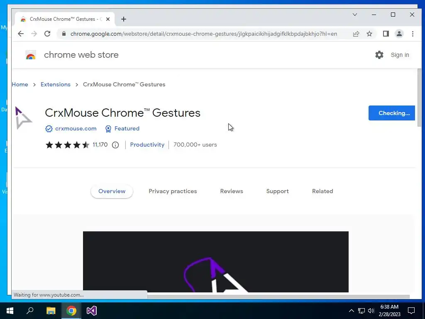
Task: Open the Related tab
Action: coord(322,191)
